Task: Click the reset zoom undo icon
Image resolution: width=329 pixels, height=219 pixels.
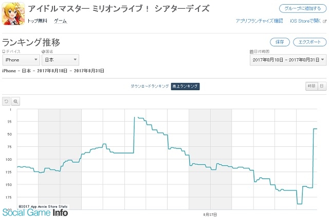Action: (x=6, y=102)
